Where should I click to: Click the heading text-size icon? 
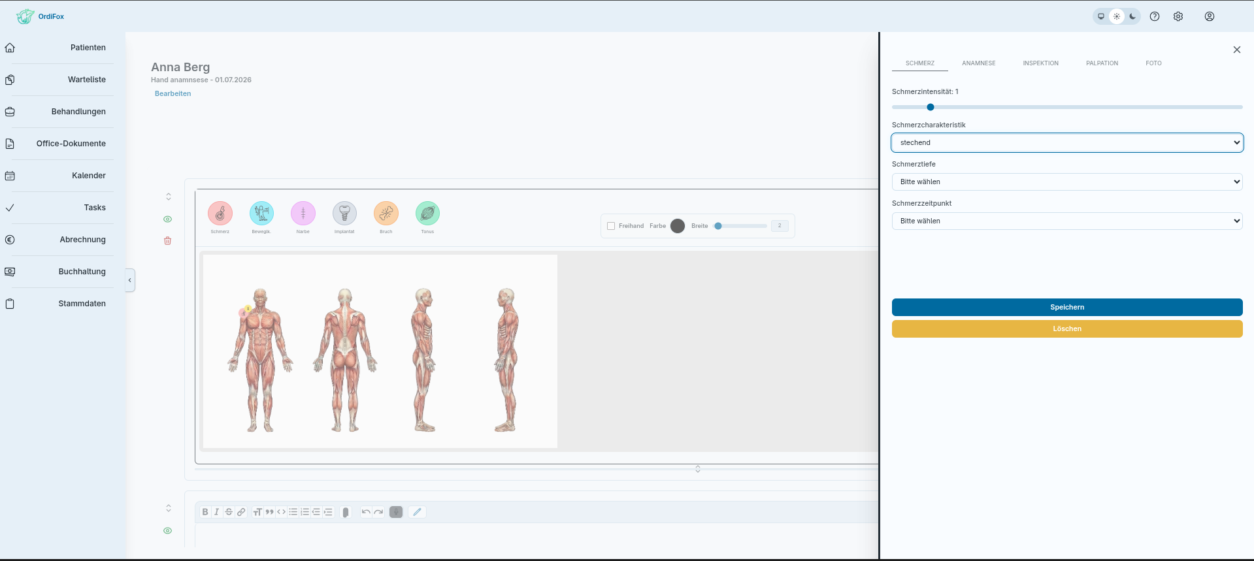click(257, 512)
